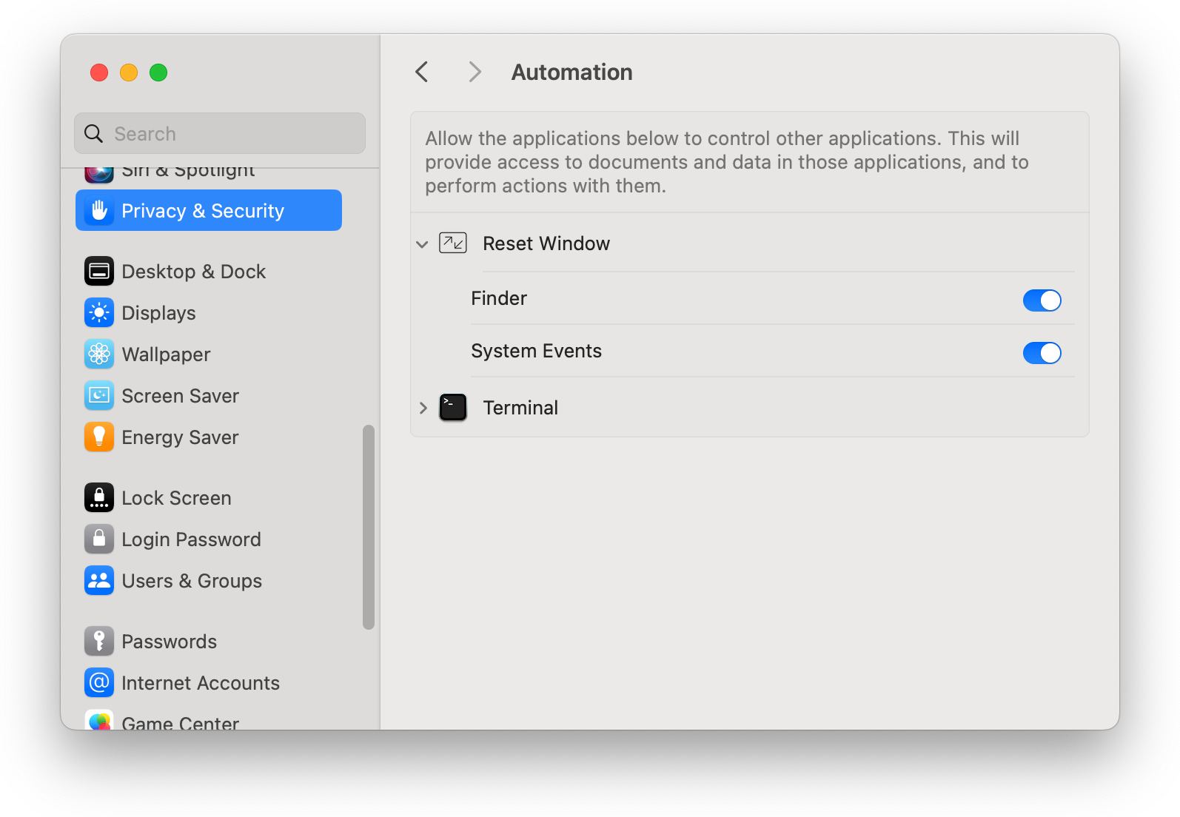Click the Privacy & Security hand icon
Viewport: 1180px width, 817px height.
[99, 211]
